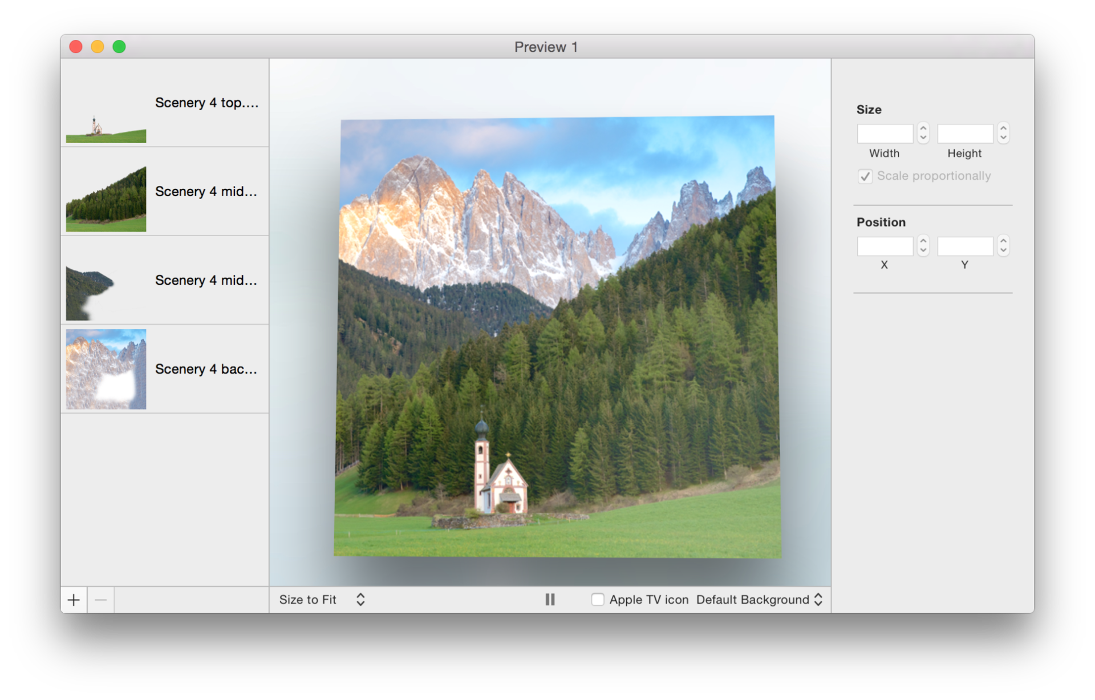Click the Width stepper arrows

(x=923, y=133)
